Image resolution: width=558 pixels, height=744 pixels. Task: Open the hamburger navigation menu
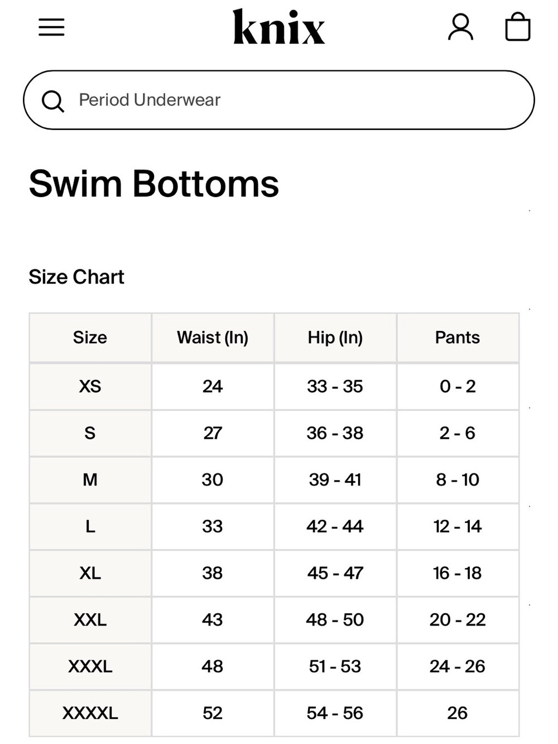pos(51,27)
